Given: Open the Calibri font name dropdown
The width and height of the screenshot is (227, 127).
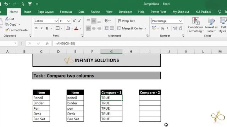Looking at the screenshot, I should pyautogui.click(x=56, y=21).
